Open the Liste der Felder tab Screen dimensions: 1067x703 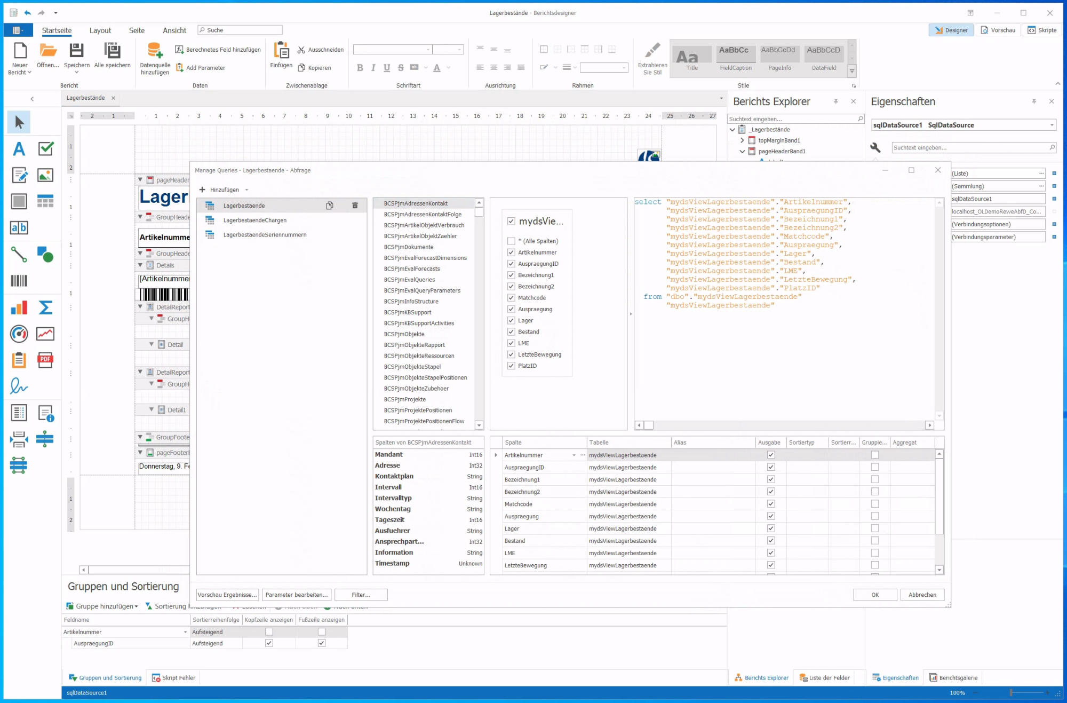824,678
